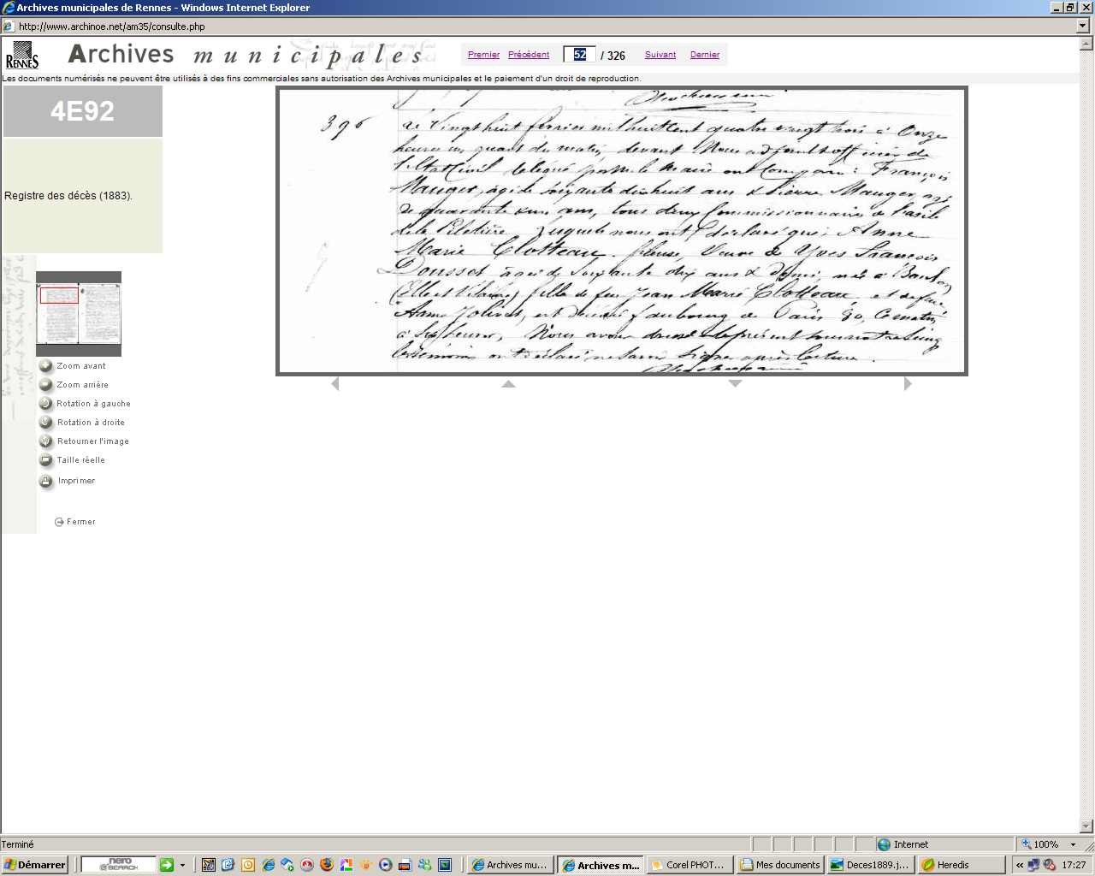1095x876 pixels.
Task: Open the address bar URL dropdown
Action: pyautogui.click(x=1083, y=27)
